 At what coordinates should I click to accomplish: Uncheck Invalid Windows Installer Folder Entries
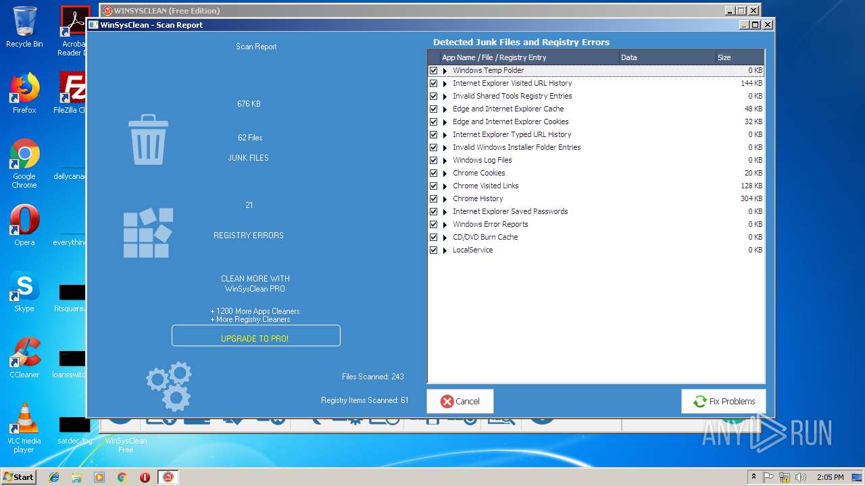point(434,147)
